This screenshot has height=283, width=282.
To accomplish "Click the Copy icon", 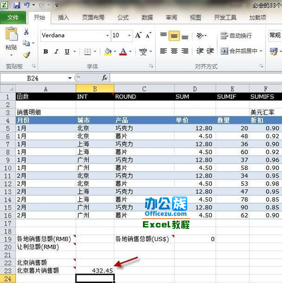I will tap(26, 43).
